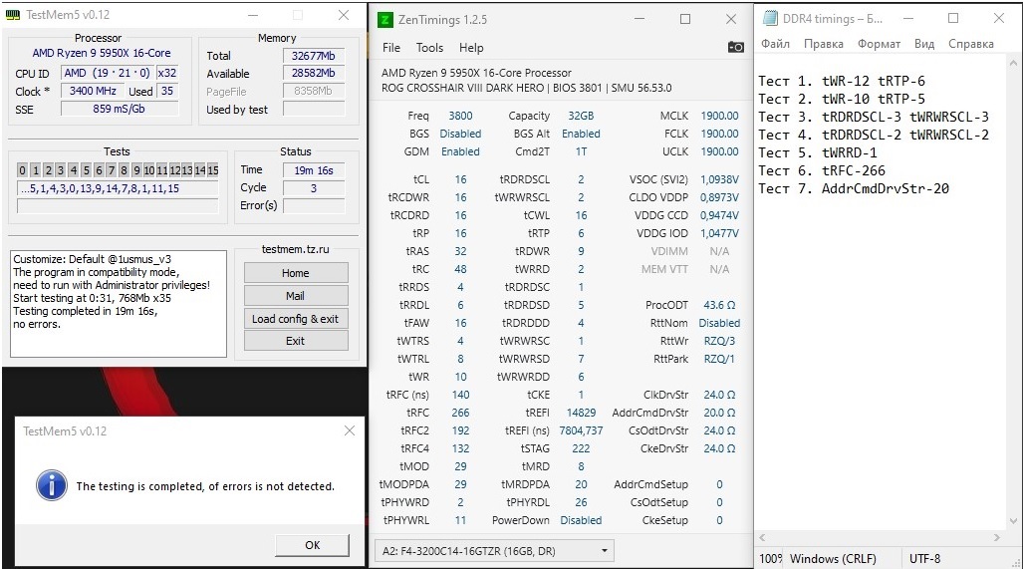Click the FCLK value 1900.00
The width and height of the screenshot is (1023, 569).
point(719,134)
